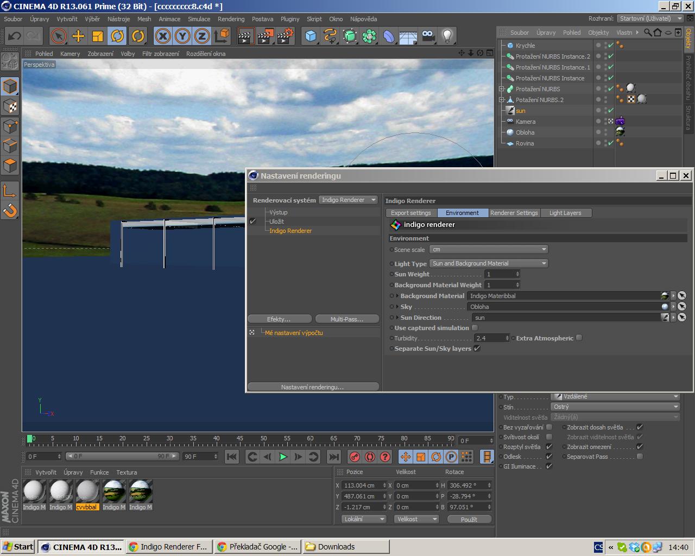Viewport: 695px width, 556px height.
Task: Open the Rendering menu
Action: coord(231,19)
